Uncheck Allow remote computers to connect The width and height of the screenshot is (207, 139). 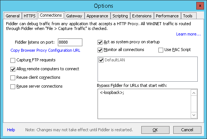pos(13,69)
